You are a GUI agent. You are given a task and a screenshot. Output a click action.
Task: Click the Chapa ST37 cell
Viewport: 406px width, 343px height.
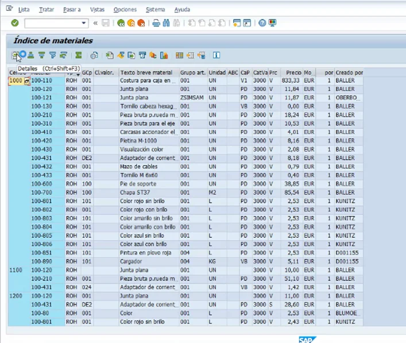(x=149, y=192)
